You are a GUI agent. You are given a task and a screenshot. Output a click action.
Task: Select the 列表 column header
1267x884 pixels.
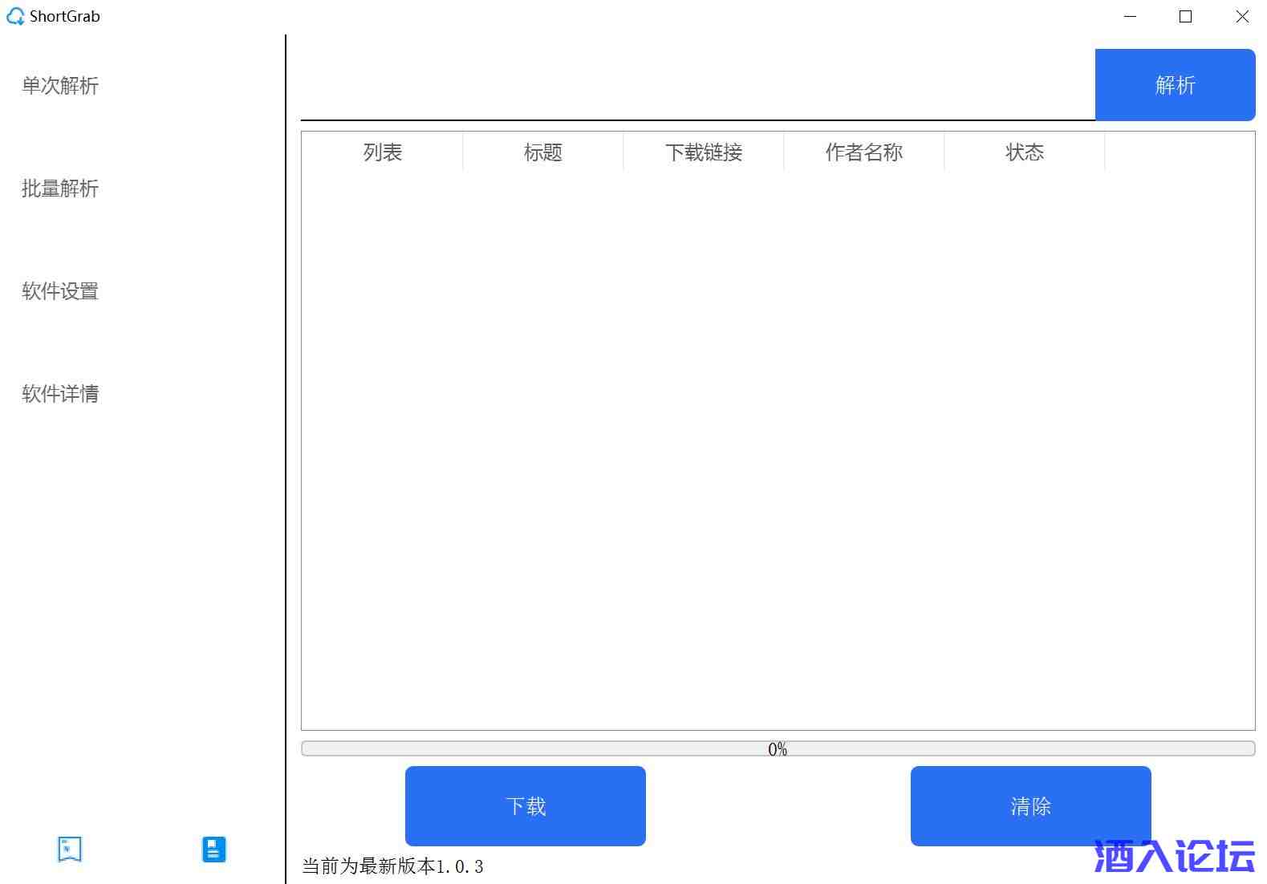click(x=382, y=152)
